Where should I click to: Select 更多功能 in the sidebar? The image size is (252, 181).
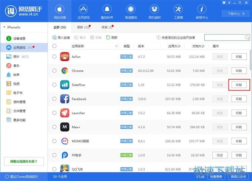[x=24, y=120]
